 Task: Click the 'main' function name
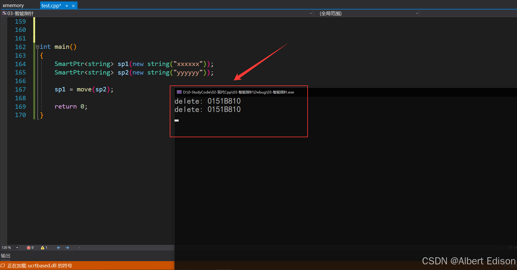coord(62,47)
